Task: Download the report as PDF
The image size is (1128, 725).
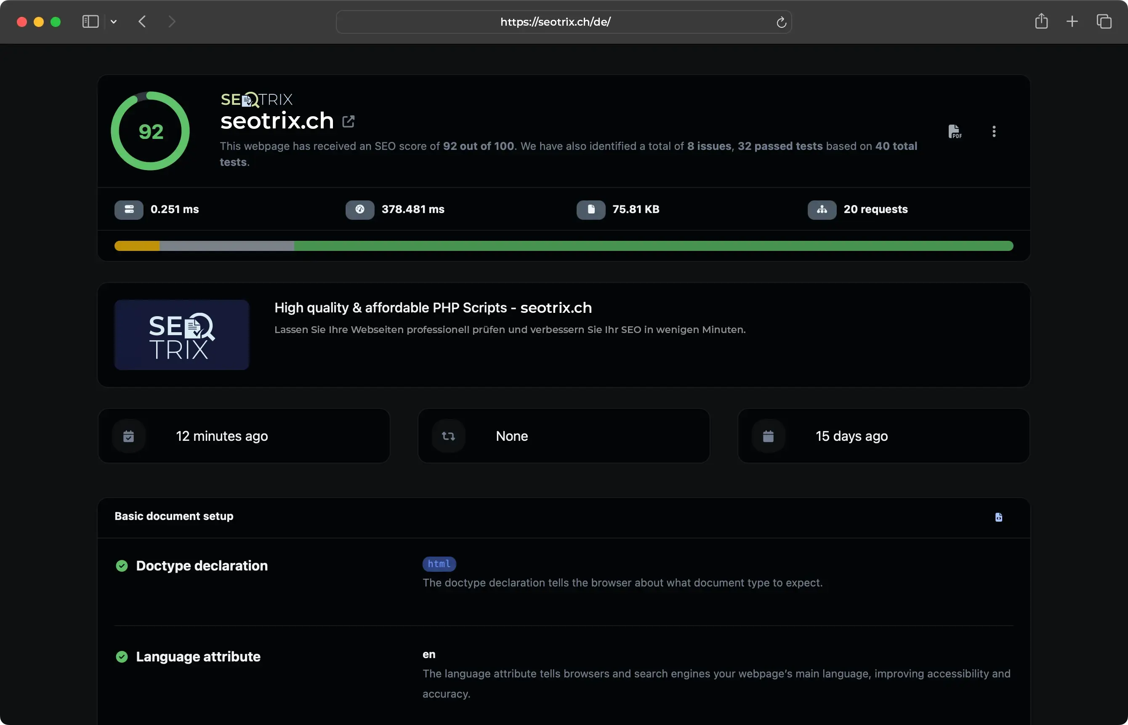Action: [x=955, y=131]
